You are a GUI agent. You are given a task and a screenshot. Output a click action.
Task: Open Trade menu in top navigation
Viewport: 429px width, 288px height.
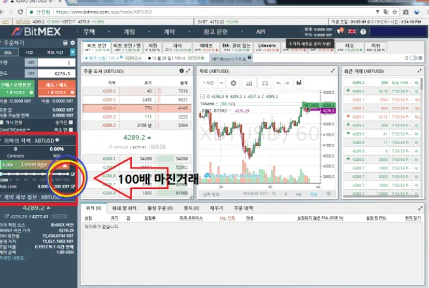[x=89, y=32]
